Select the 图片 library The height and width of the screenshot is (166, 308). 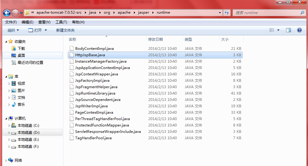click(21, 91)
